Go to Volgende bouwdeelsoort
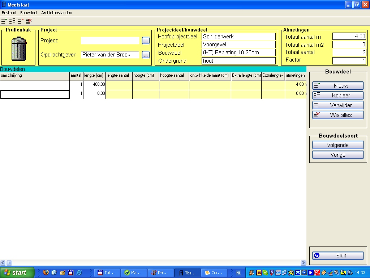 [338, 145]
